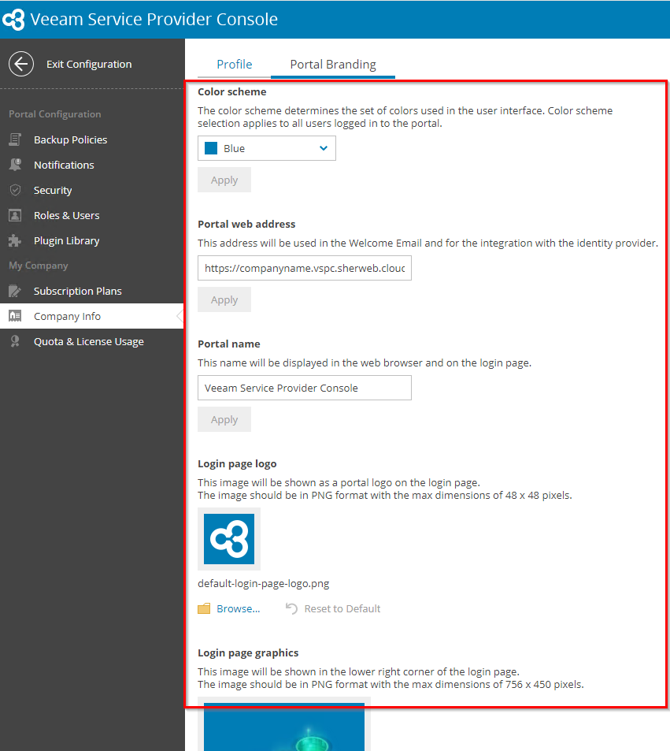Viewport: 670px width, 751px height.
Task: Click the Veeam Service Provider Console title
Action: [x=154, y=19]
